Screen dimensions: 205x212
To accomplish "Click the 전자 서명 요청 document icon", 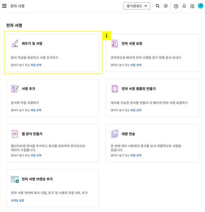I will 115,44.
